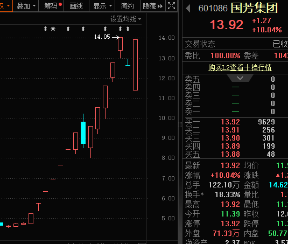This screenshot has width=288, height=244.
Task: Click stock name 国芳集团
Action: (254, 8)
